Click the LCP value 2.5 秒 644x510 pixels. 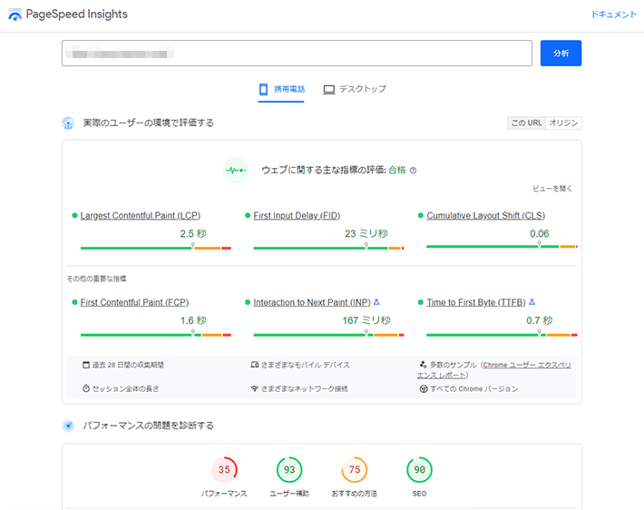pyautogui.click(x=193, y=233)
